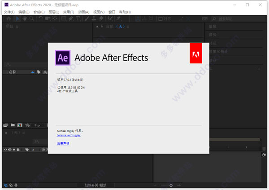Viewport: 269px width, 190px height.
Task: Open the workspace switcher icon beside search help
Action: coord(205,19)
